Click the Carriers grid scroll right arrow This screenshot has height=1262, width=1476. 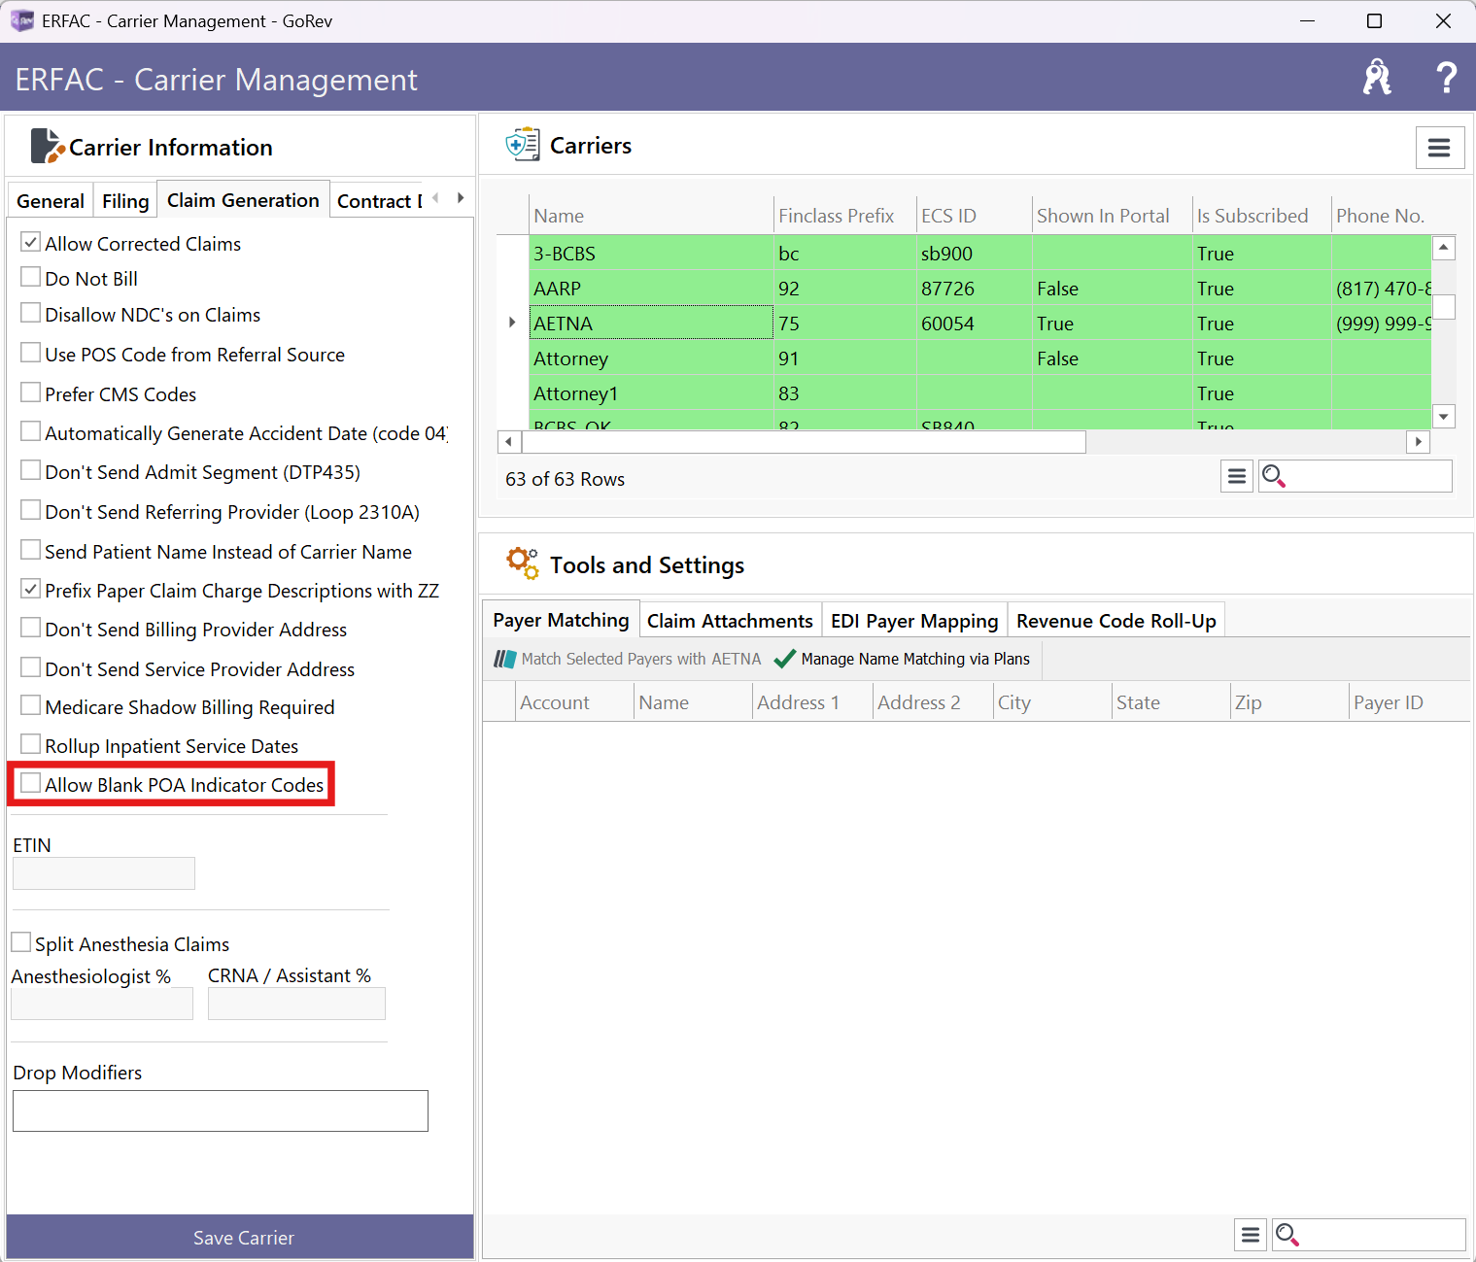(x=1419, y=442)
